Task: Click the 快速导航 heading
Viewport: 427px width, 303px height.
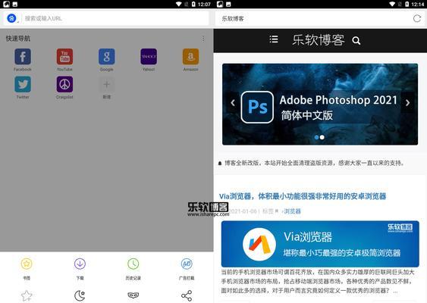Action: [18, 39]
